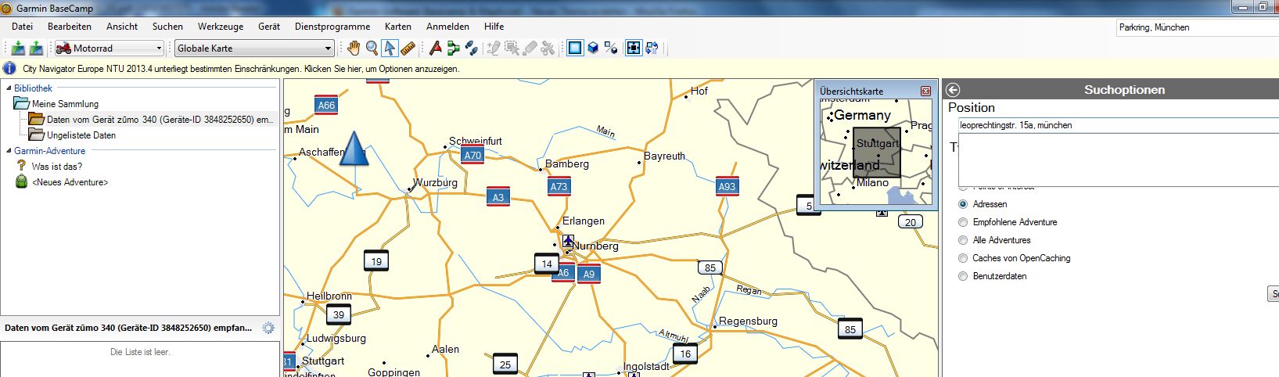
Task: Click the info icon in the yellow bar
Action: [10, 68]
